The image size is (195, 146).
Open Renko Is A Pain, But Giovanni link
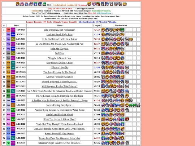60,138
